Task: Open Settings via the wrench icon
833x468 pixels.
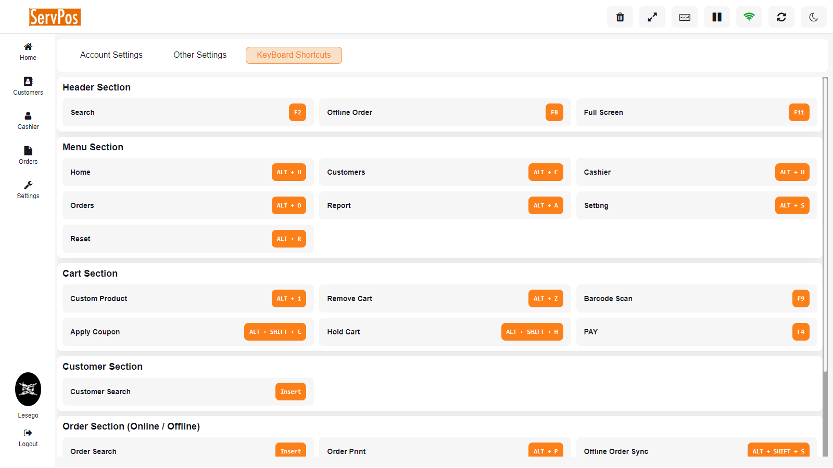Action: 28,190
